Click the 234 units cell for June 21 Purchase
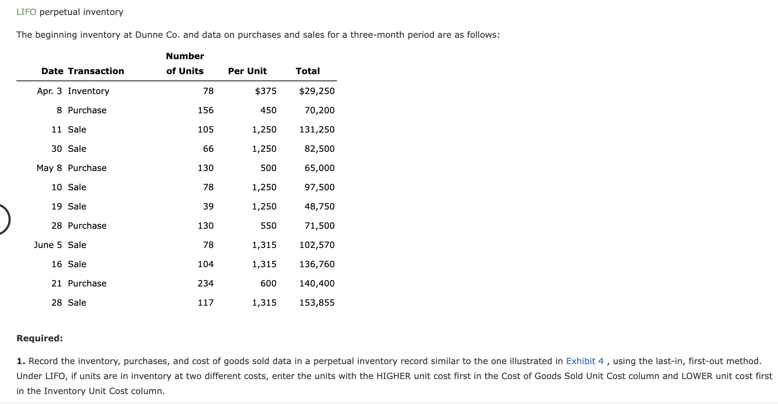The width and height of the screenshot is (778, 404). [x=206, y=283]
